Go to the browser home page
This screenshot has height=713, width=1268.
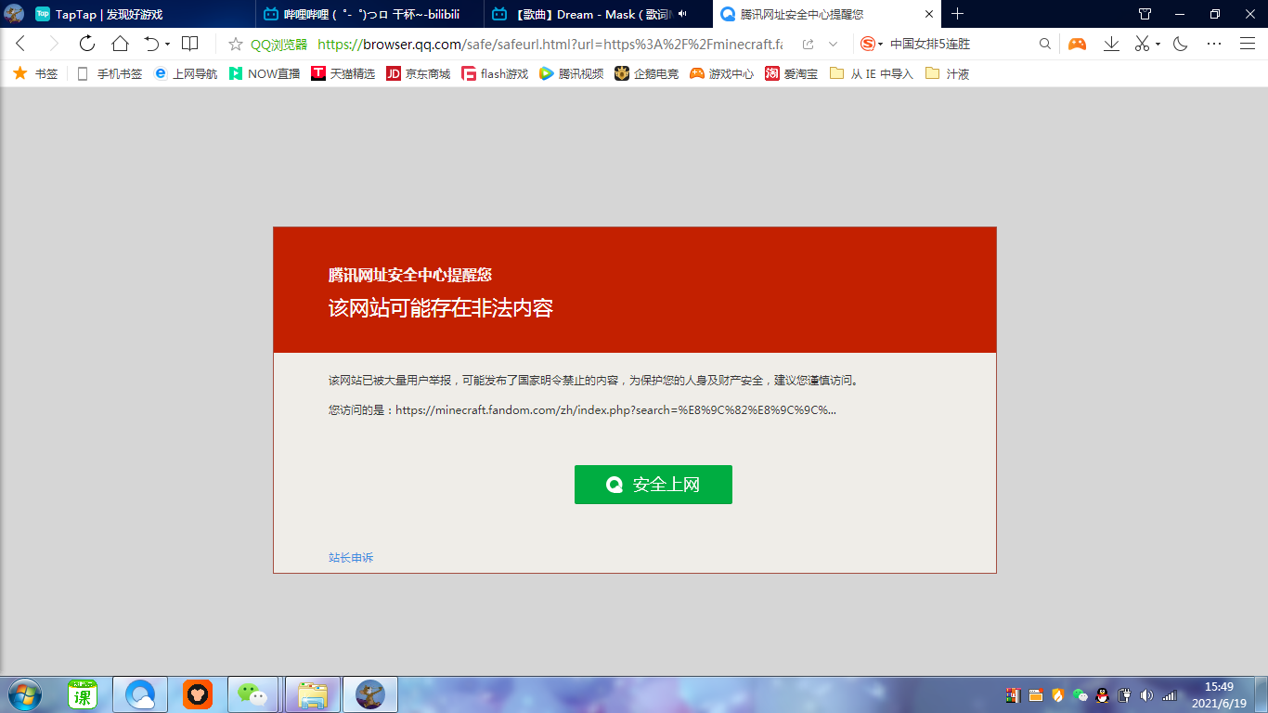click(120, 44)
